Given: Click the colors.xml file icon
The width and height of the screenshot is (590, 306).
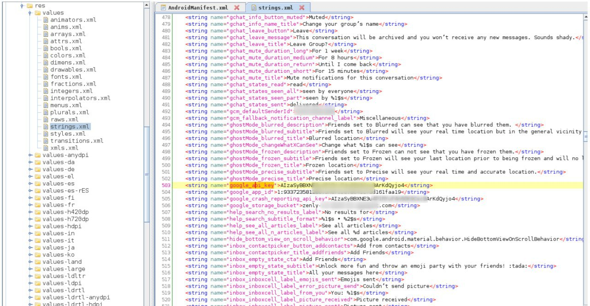Looking at the screenshot, I should (x=46, y=56).
